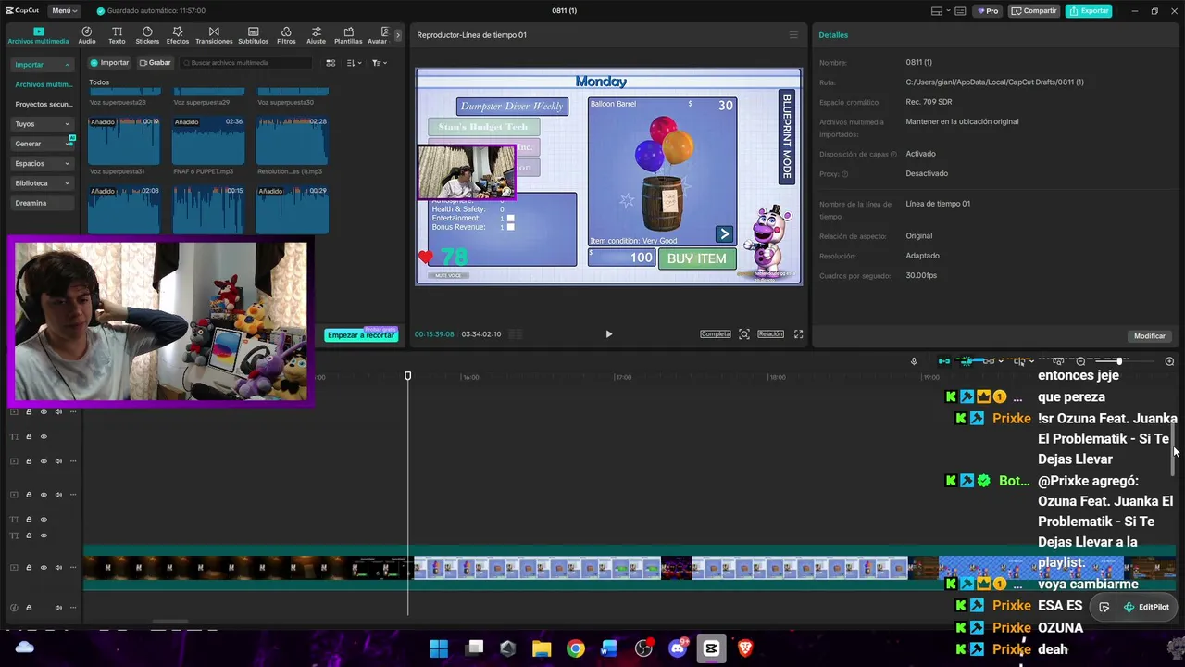The width and height of the screenshot is (1185, 667).
Task: Toggle the media grid view icon
Action: [331, 63]
